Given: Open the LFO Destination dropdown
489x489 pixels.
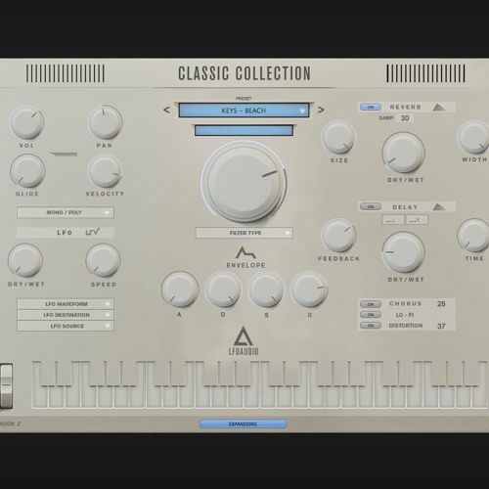Looking at the screenshot, I should (66, 315).
